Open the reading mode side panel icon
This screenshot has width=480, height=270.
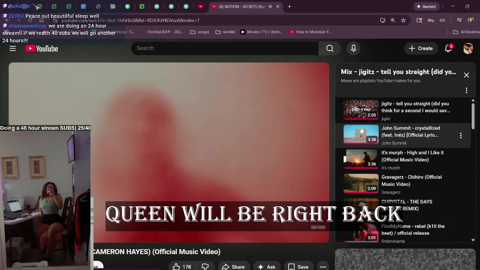point(419,20)
